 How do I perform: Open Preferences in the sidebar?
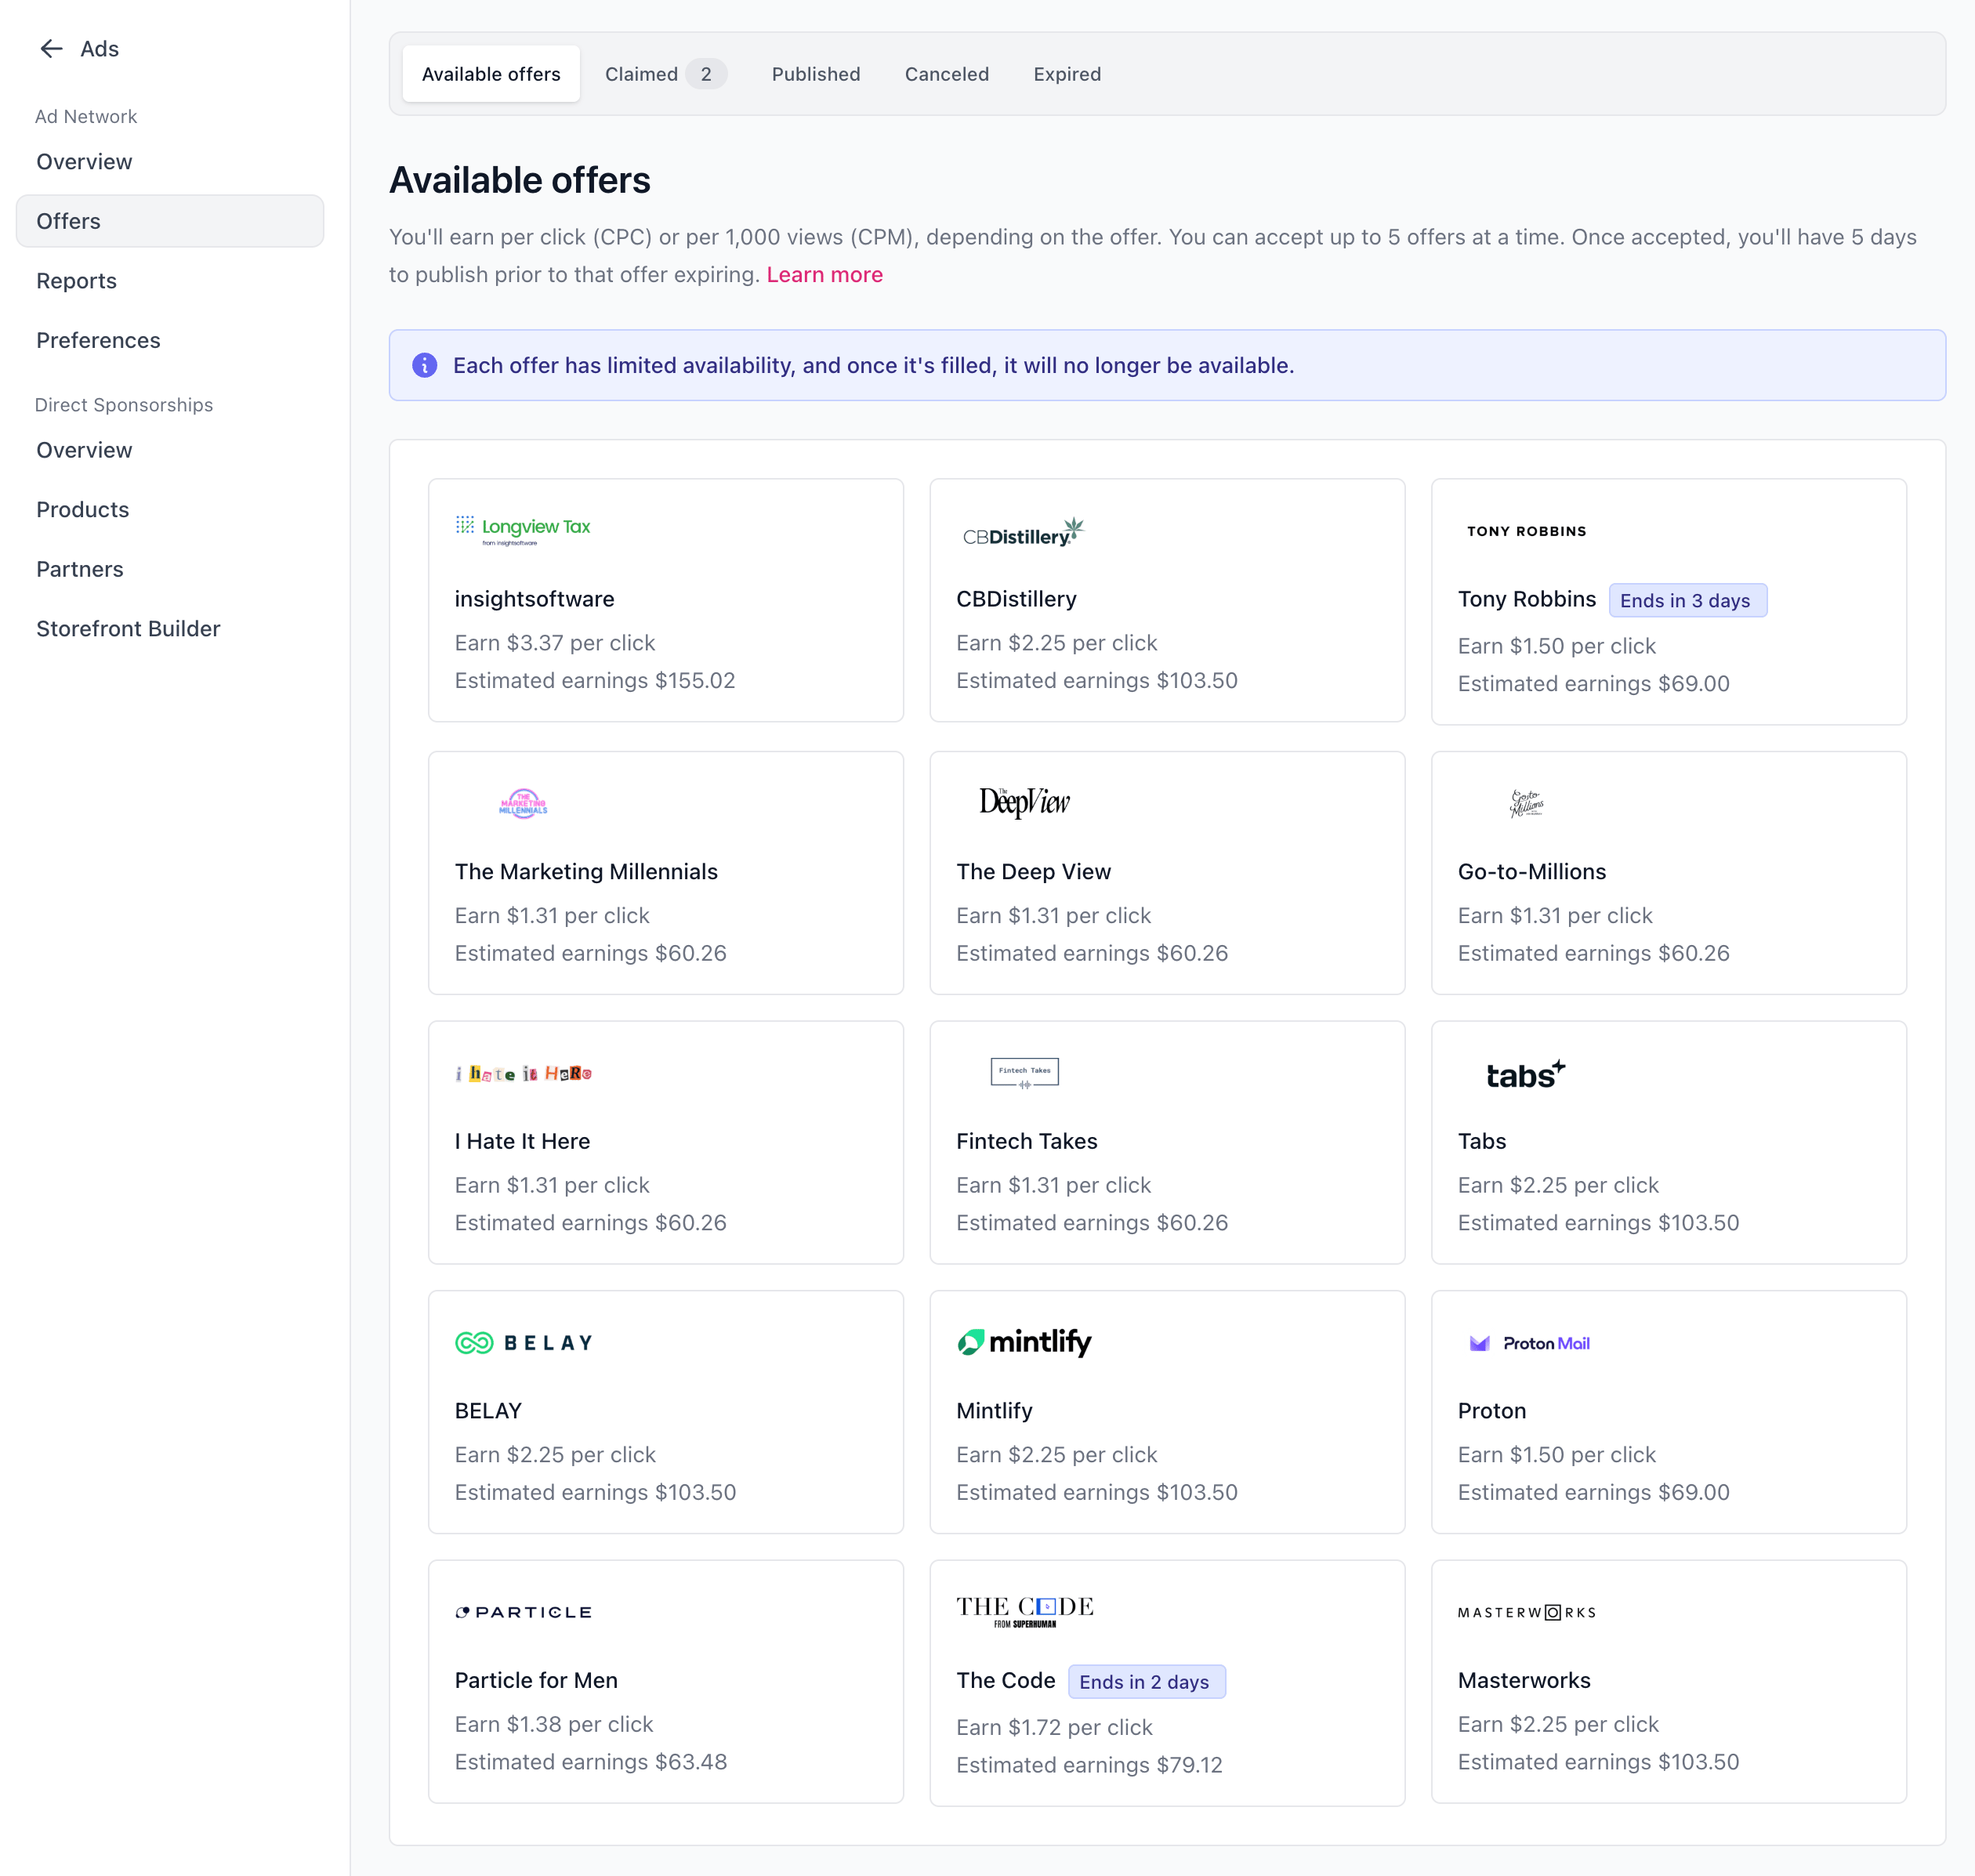[98, 340]
